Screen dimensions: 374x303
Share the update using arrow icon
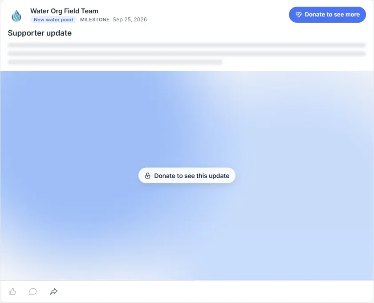[54, 291]
